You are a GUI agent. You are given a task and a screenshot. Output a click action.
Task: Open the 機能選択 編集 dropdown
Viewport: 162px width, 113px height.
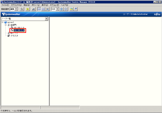coord(16,9)
